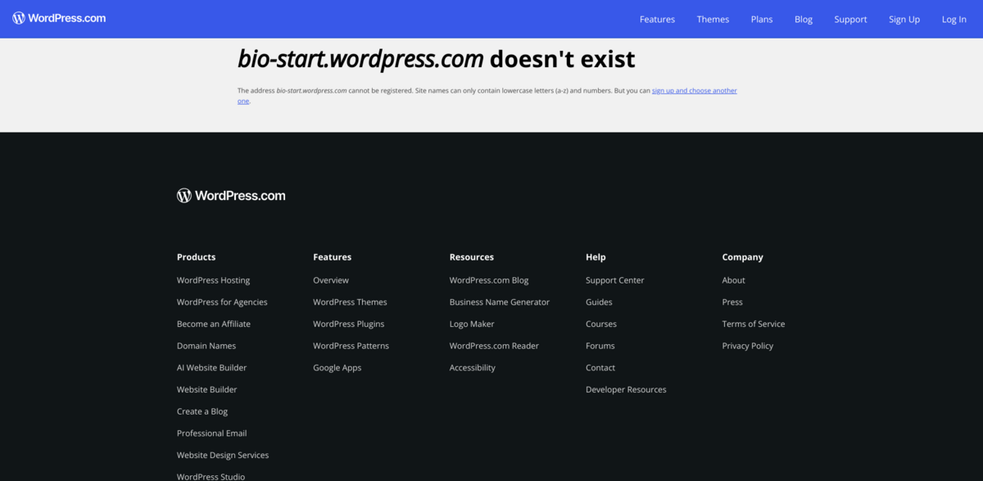Open the Business Name Generator

click(x=499, y=302)
